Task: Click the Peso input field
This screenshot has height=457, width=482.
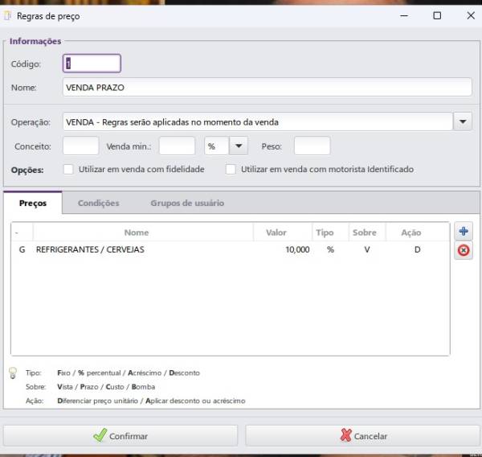Action: (312, 146)
